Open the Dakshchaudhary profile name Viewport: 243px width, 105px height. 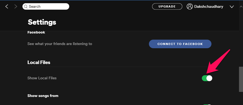pos(209,7)
